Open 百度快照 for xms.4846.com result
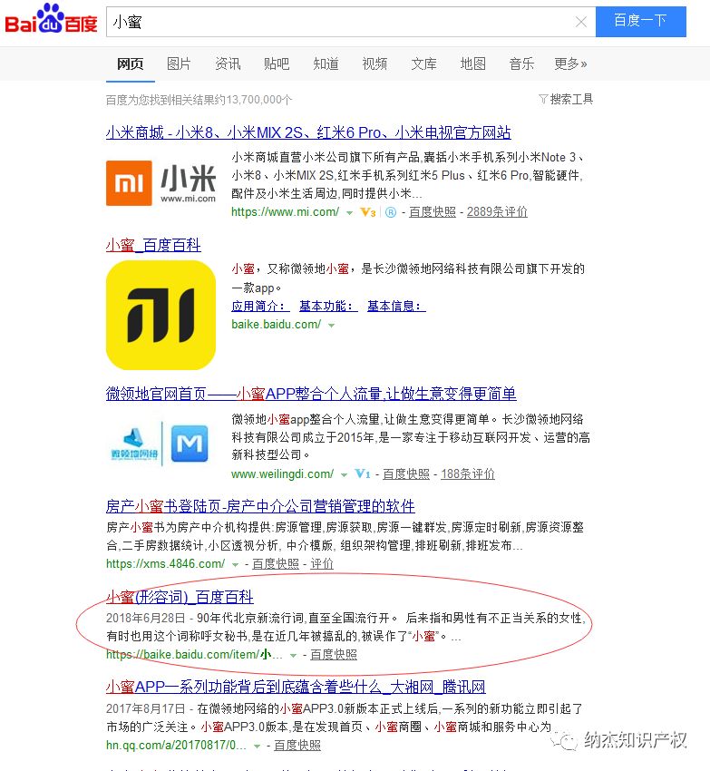 point(276,564)
